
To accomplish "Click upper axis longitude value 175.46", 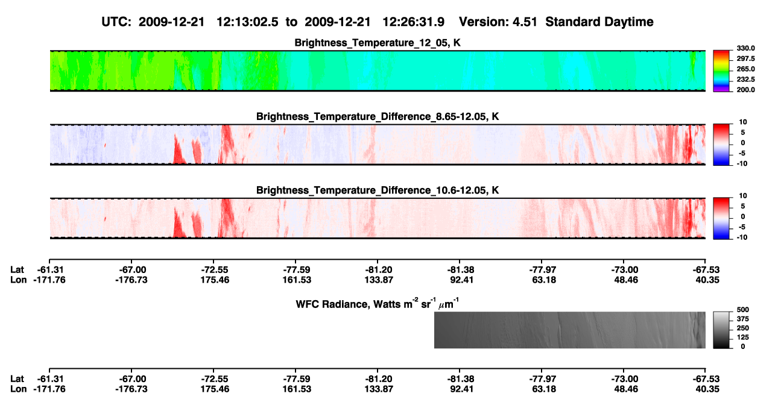I will [x=215, y=280].
